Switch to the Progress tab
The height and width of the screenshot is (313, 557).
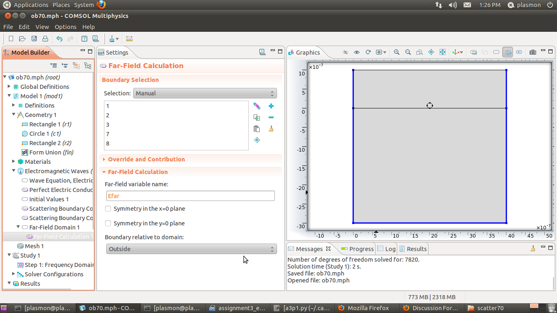pos(357,249)
